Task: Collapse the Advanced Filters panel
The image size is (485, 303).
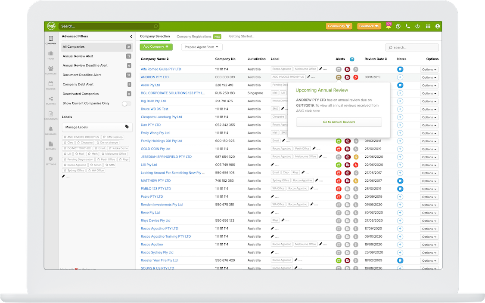Action: 131,37
